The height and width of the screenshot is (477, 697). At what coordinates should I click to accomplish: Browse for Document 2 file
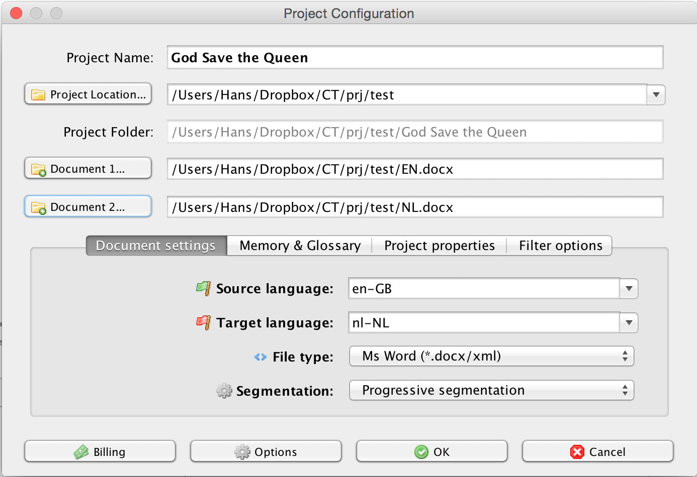[88, 207]
